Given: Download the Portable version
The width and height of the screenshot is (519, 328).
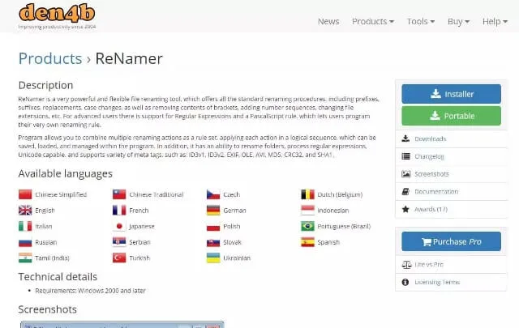Looking at the screenshot, I should [451, 116].
